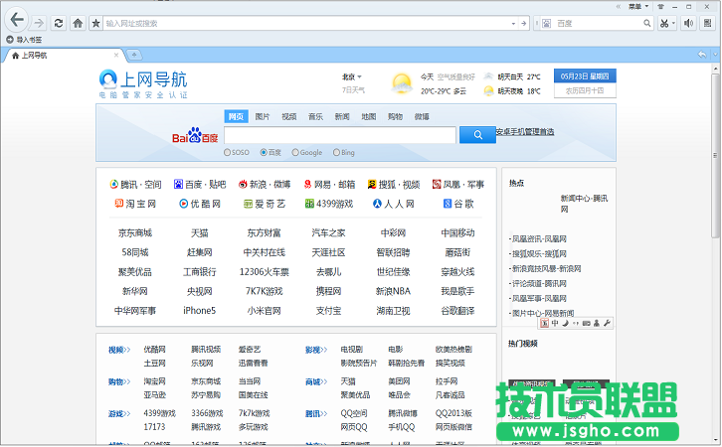
Task: Open the browser home page icon
Action: (x=78, y=23)
